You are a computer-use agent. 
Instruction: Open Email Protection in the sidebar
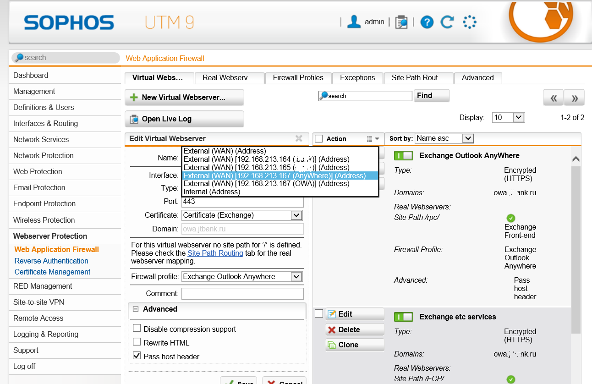(65, 188)
